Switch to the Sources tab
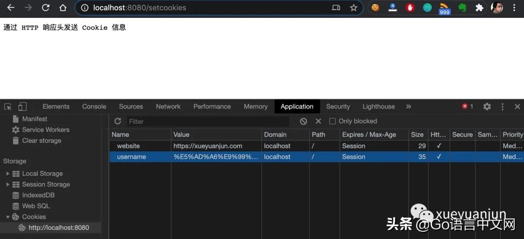This screenshot has height=239, width=524. coord(131,106)
